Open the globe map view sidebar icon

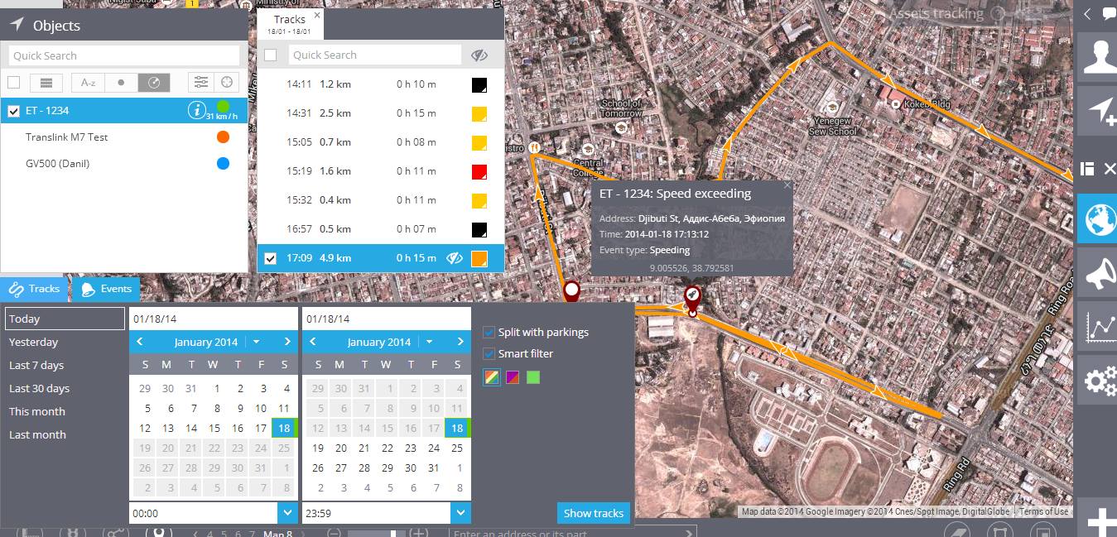click(1100, 219)
